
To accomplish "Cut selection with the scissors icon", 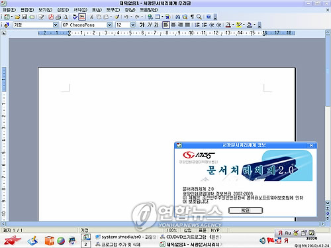I will tap(91, 17).
